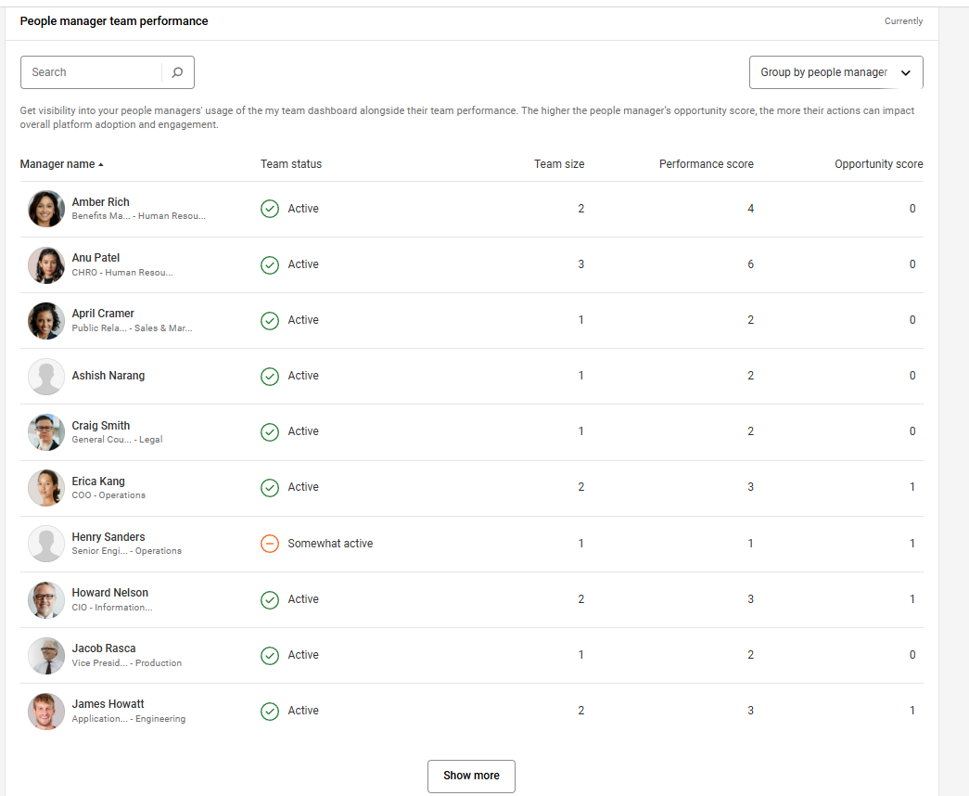
Task: Click the Team size column header
Action: [559, 164]
